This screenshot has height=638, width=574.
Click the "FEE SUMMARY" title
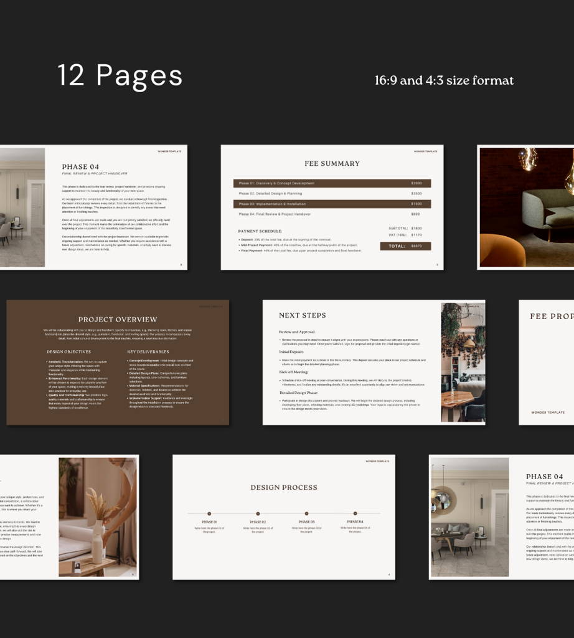pyautogui.click(x=332, y=164)
